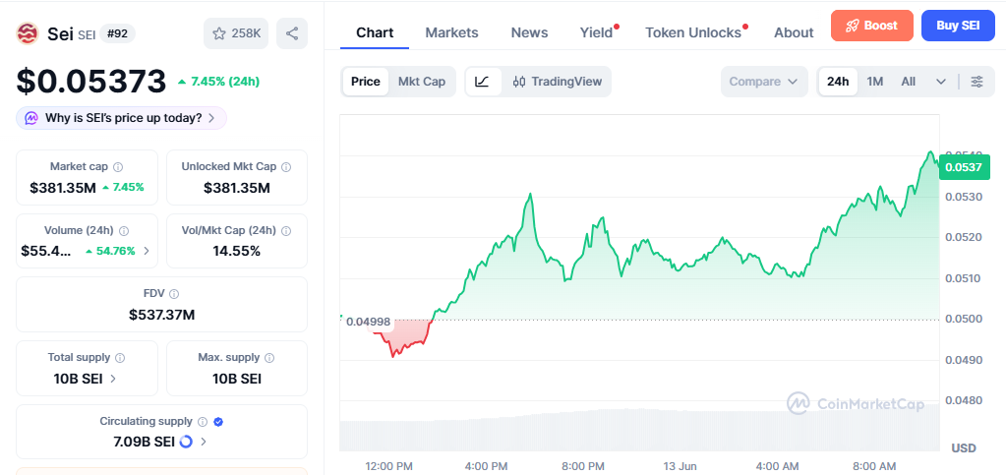Click info icon next to Vol/Mkt Cap (24h)
Screen dimensions: 1006x475
click(x=286, y=230)
